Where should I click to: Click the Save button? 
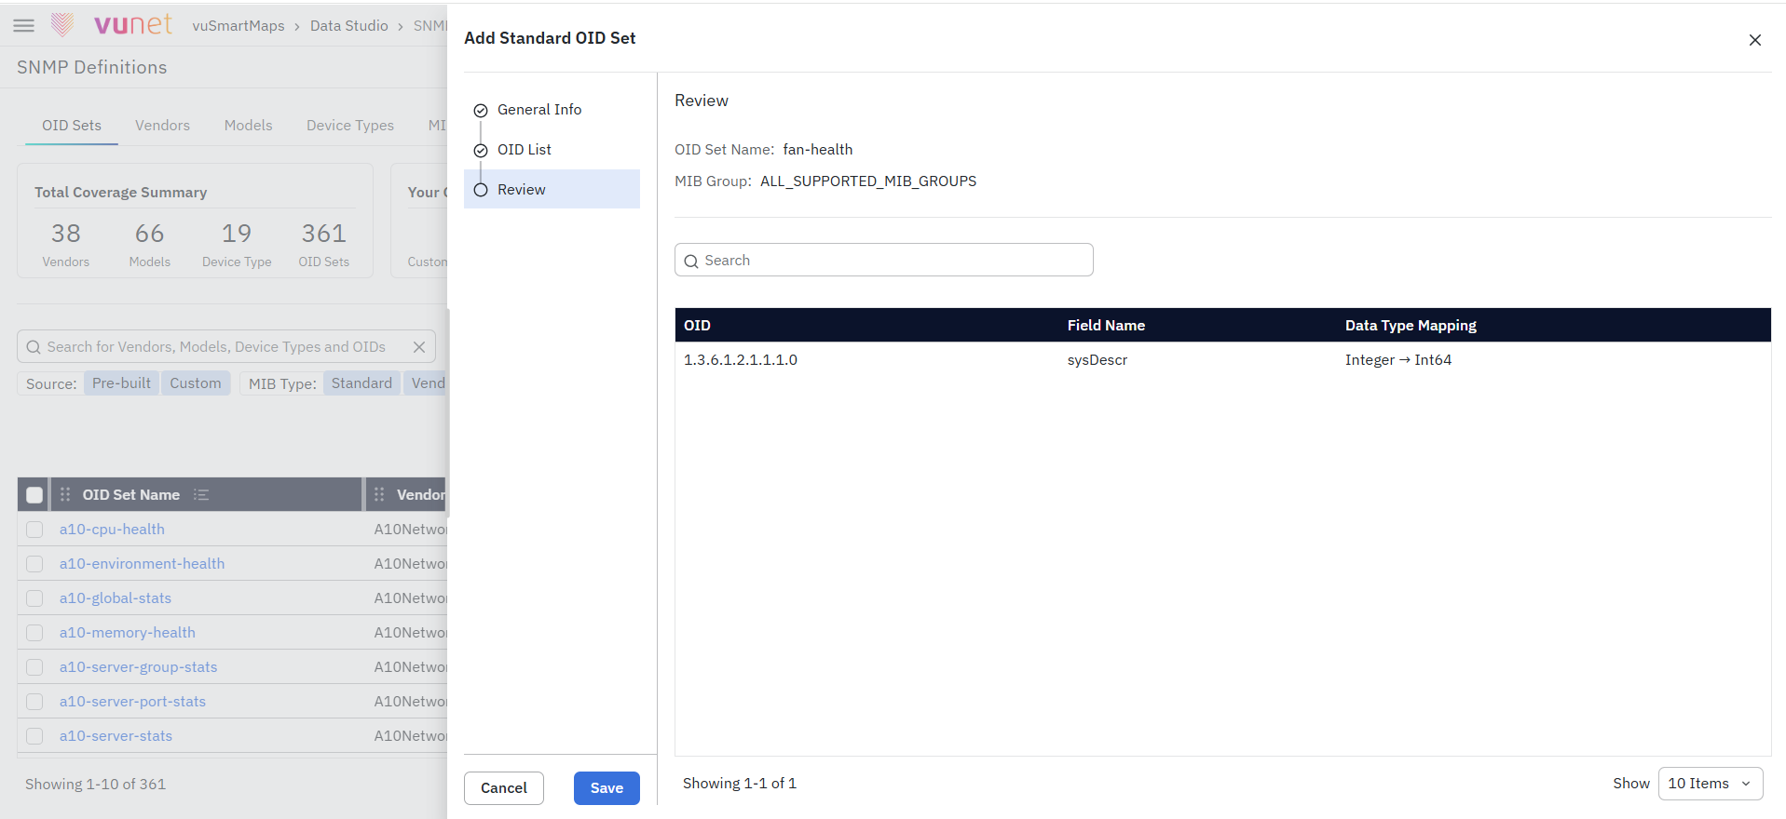(x=607, y=788)
